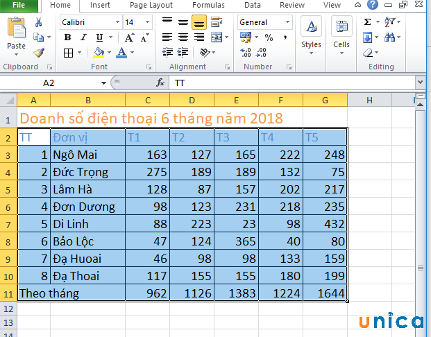Open Font dialog launcher
This screenshot has width=431, height=337.
149,67
